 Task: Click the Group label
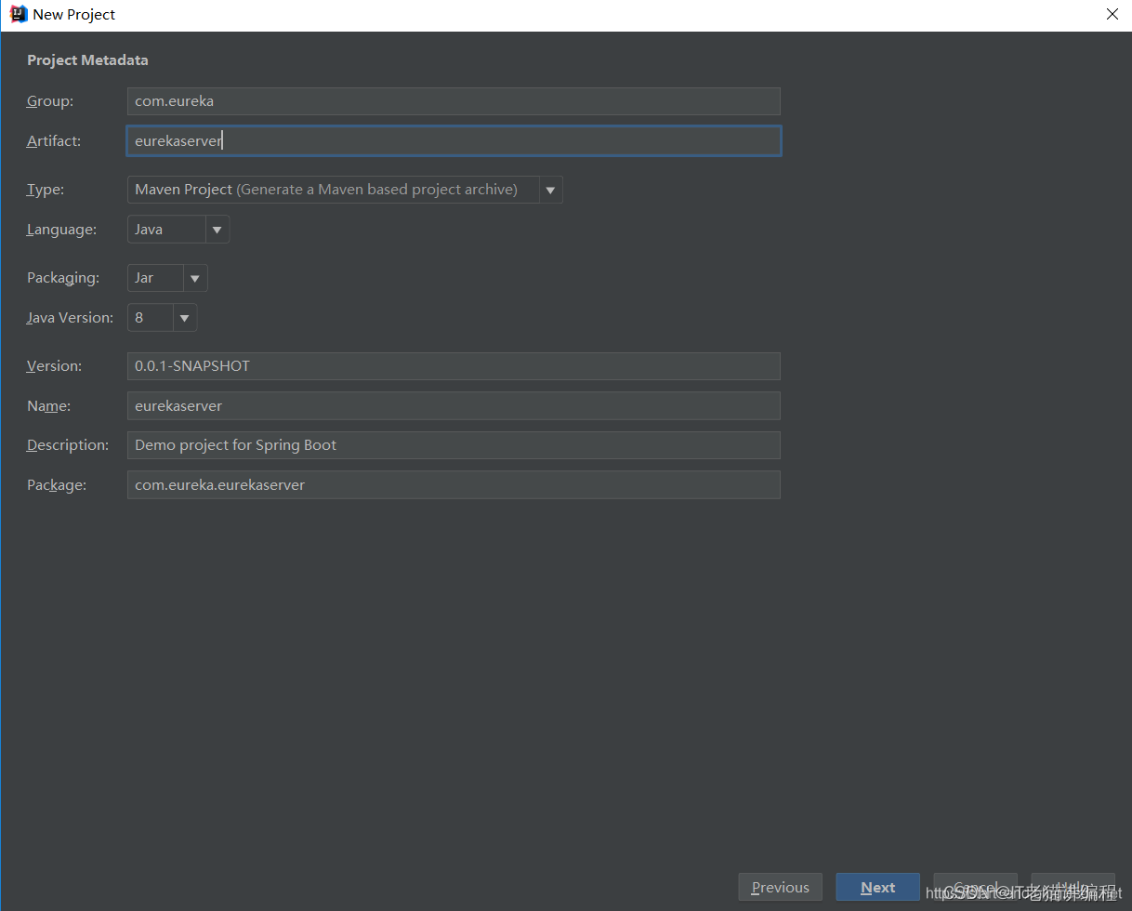pos(50,101)
